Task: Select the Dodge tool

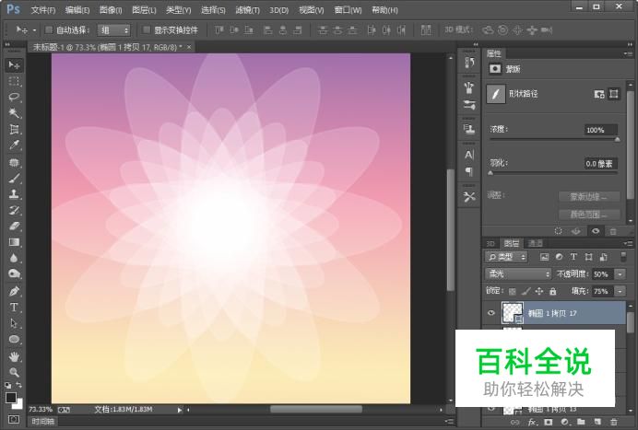Action: coord(14,274)
